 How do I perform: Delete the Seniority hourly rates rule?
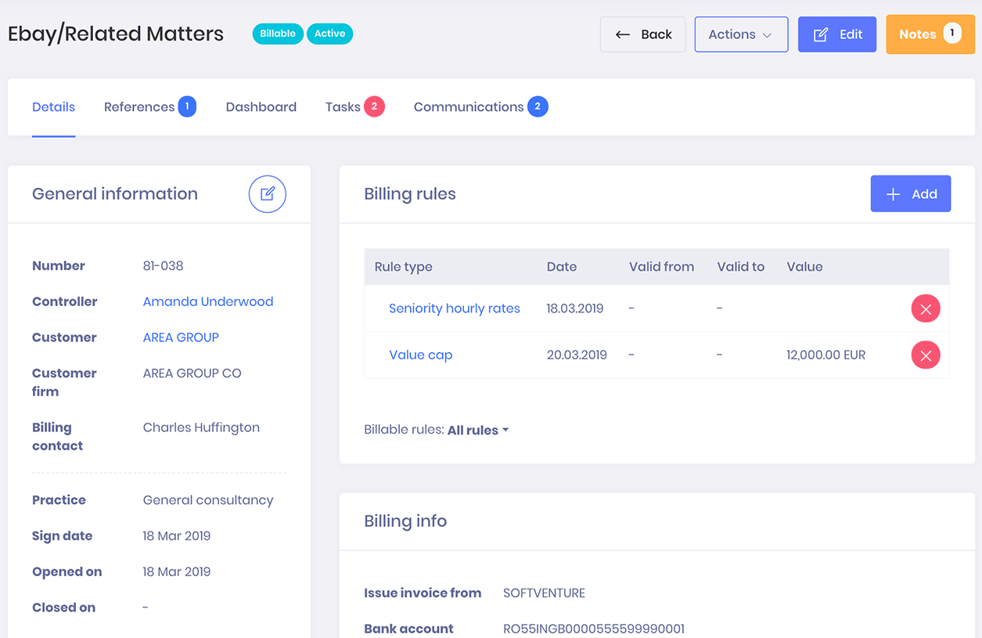coord(925,309)
